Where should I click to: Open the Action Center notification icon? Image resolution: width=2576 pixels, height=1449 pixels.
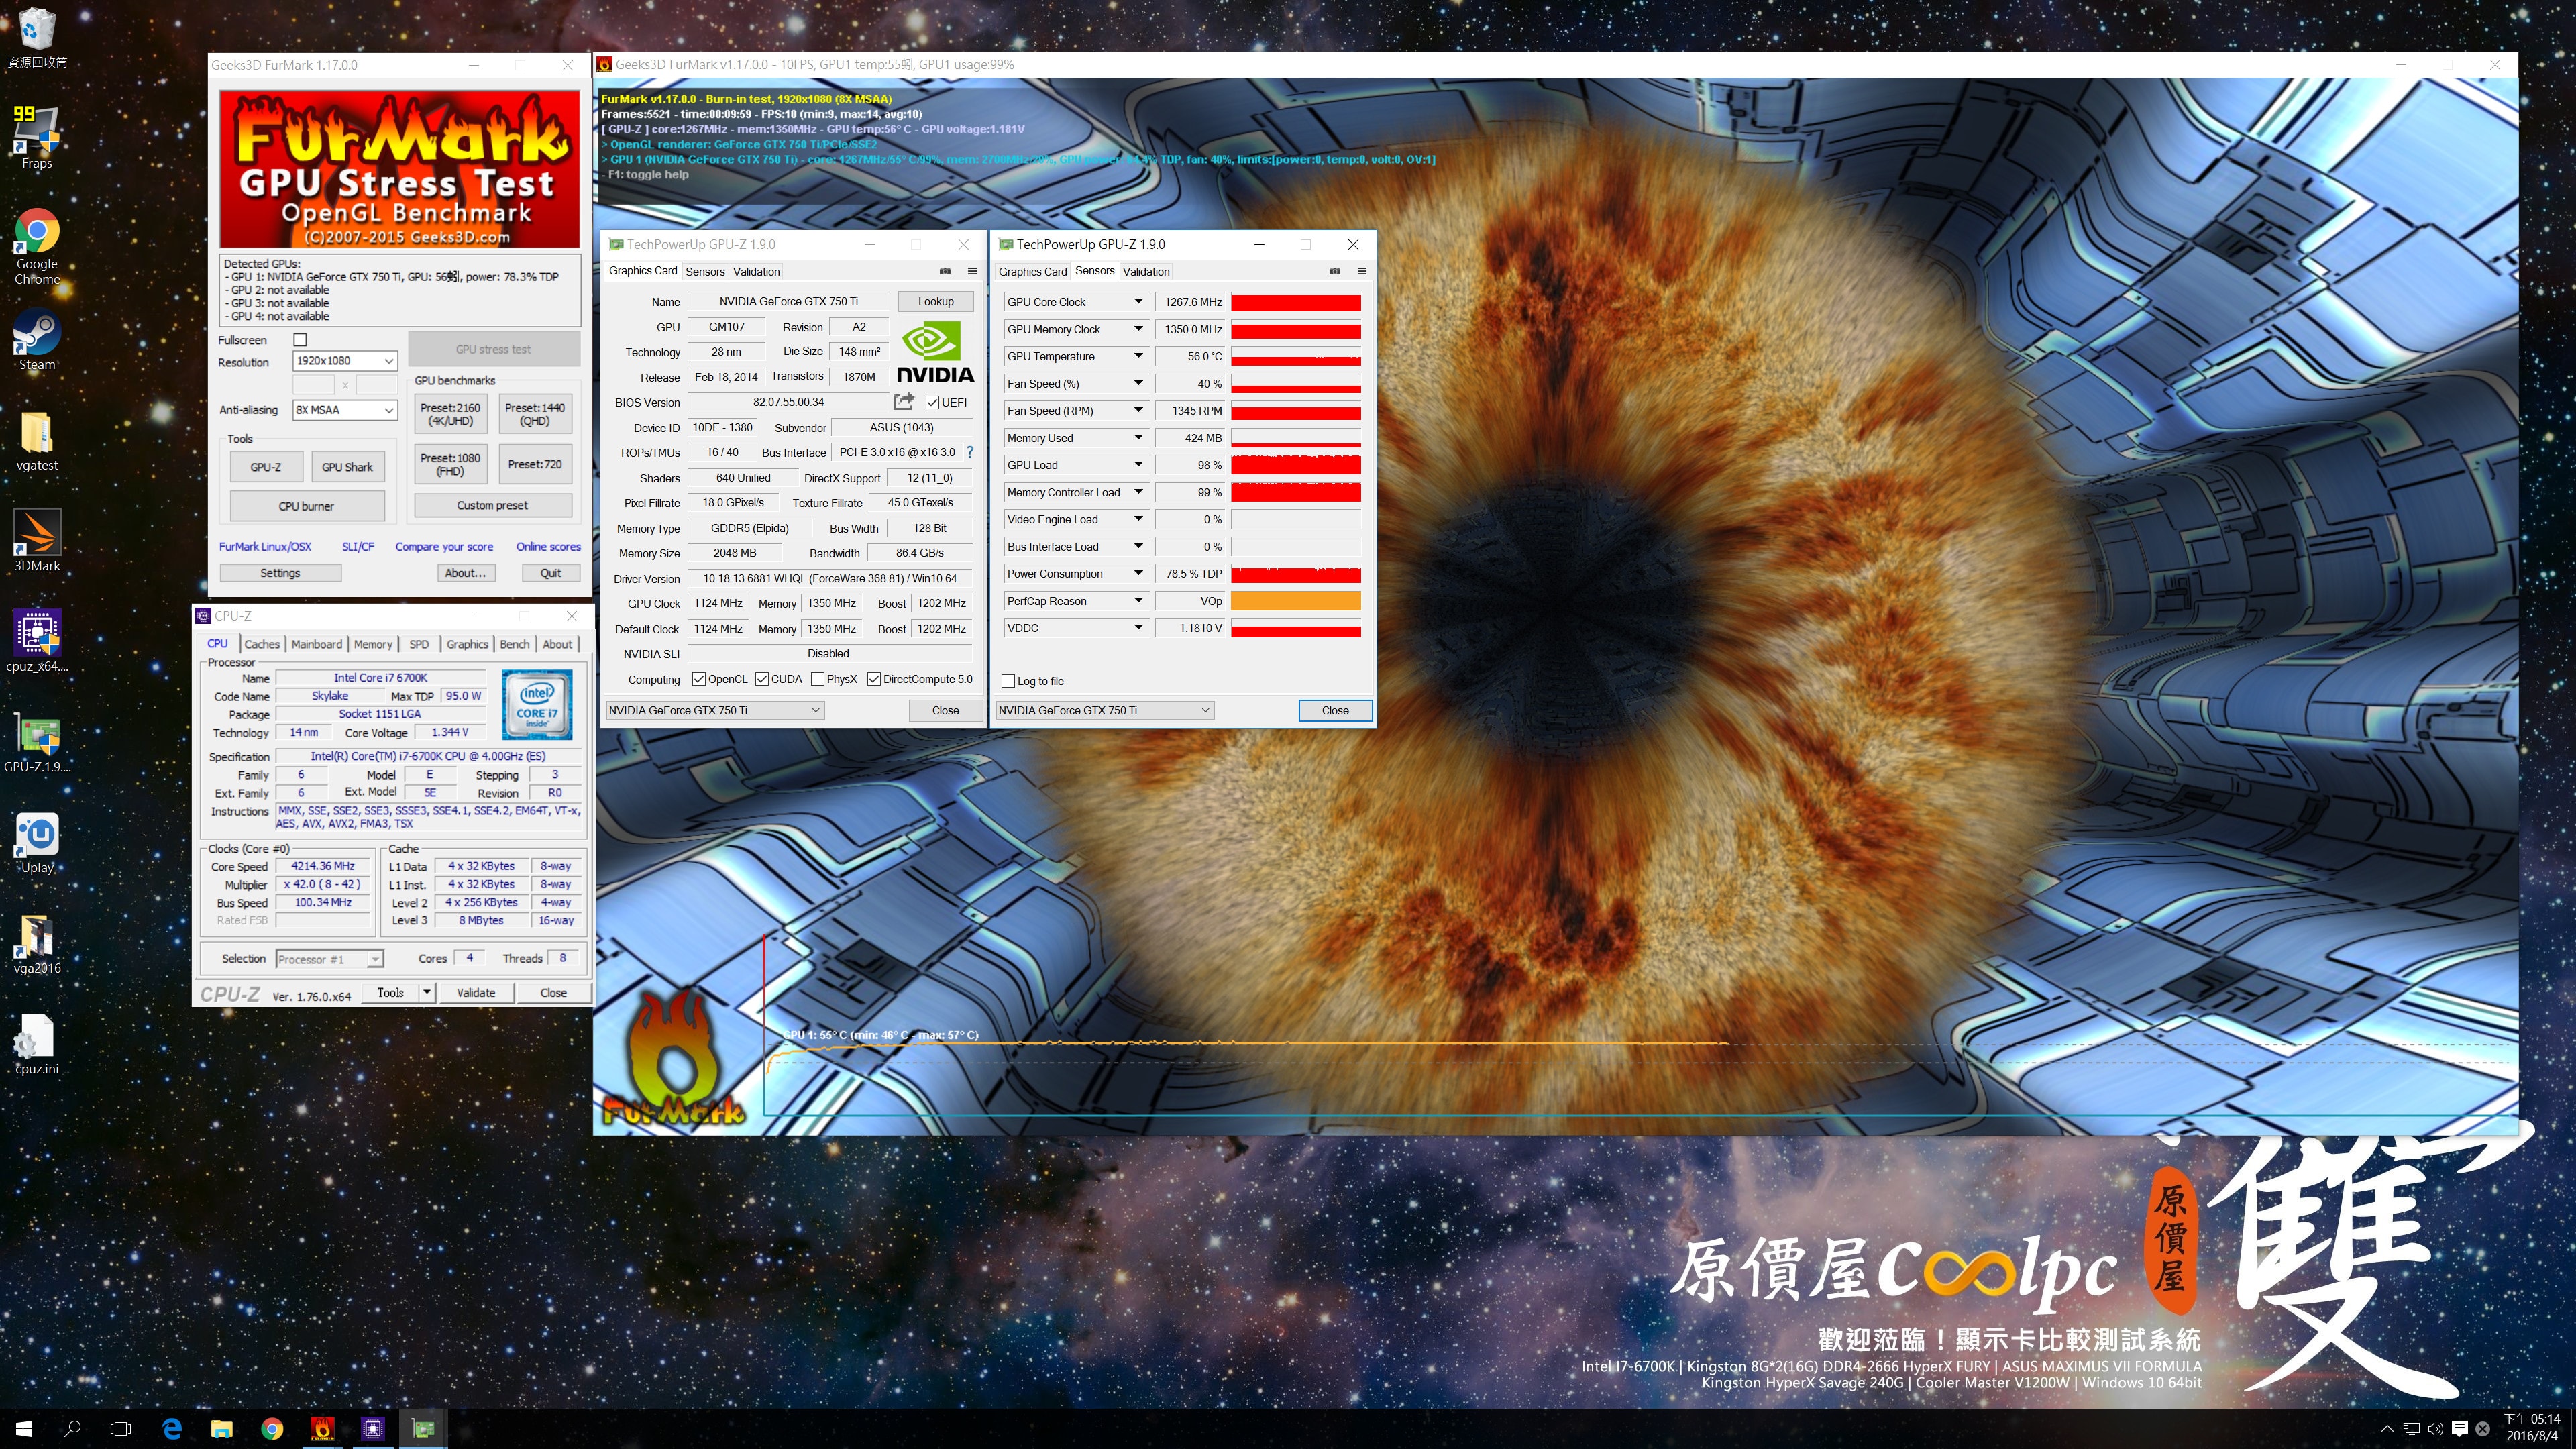2460,1429
